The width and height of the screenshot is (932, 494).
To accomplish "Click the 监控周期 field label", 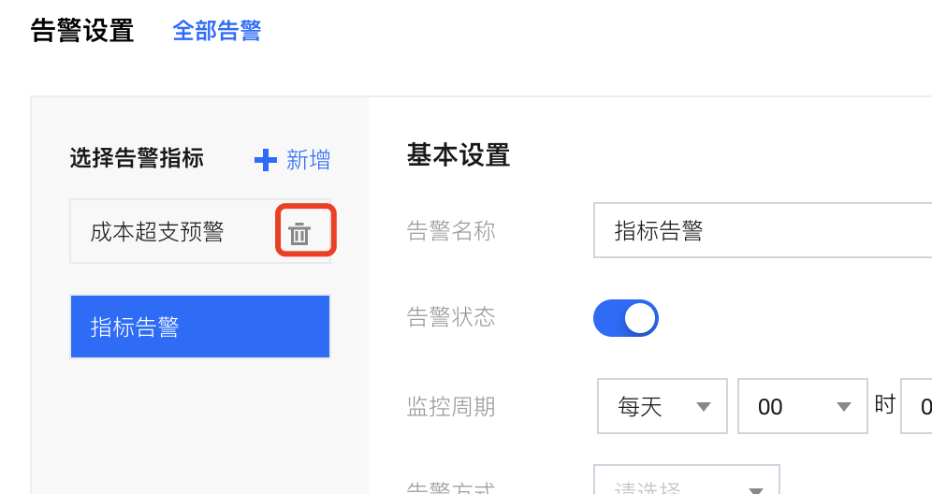I will (x=451, y=407).
